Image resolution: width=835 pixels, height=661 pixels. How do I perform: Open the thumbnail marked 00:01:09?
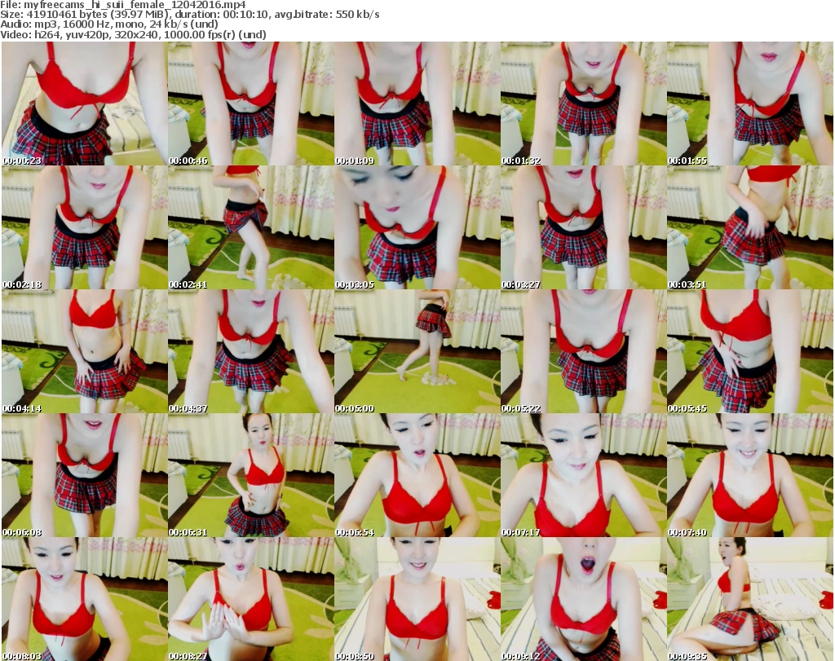417,104
